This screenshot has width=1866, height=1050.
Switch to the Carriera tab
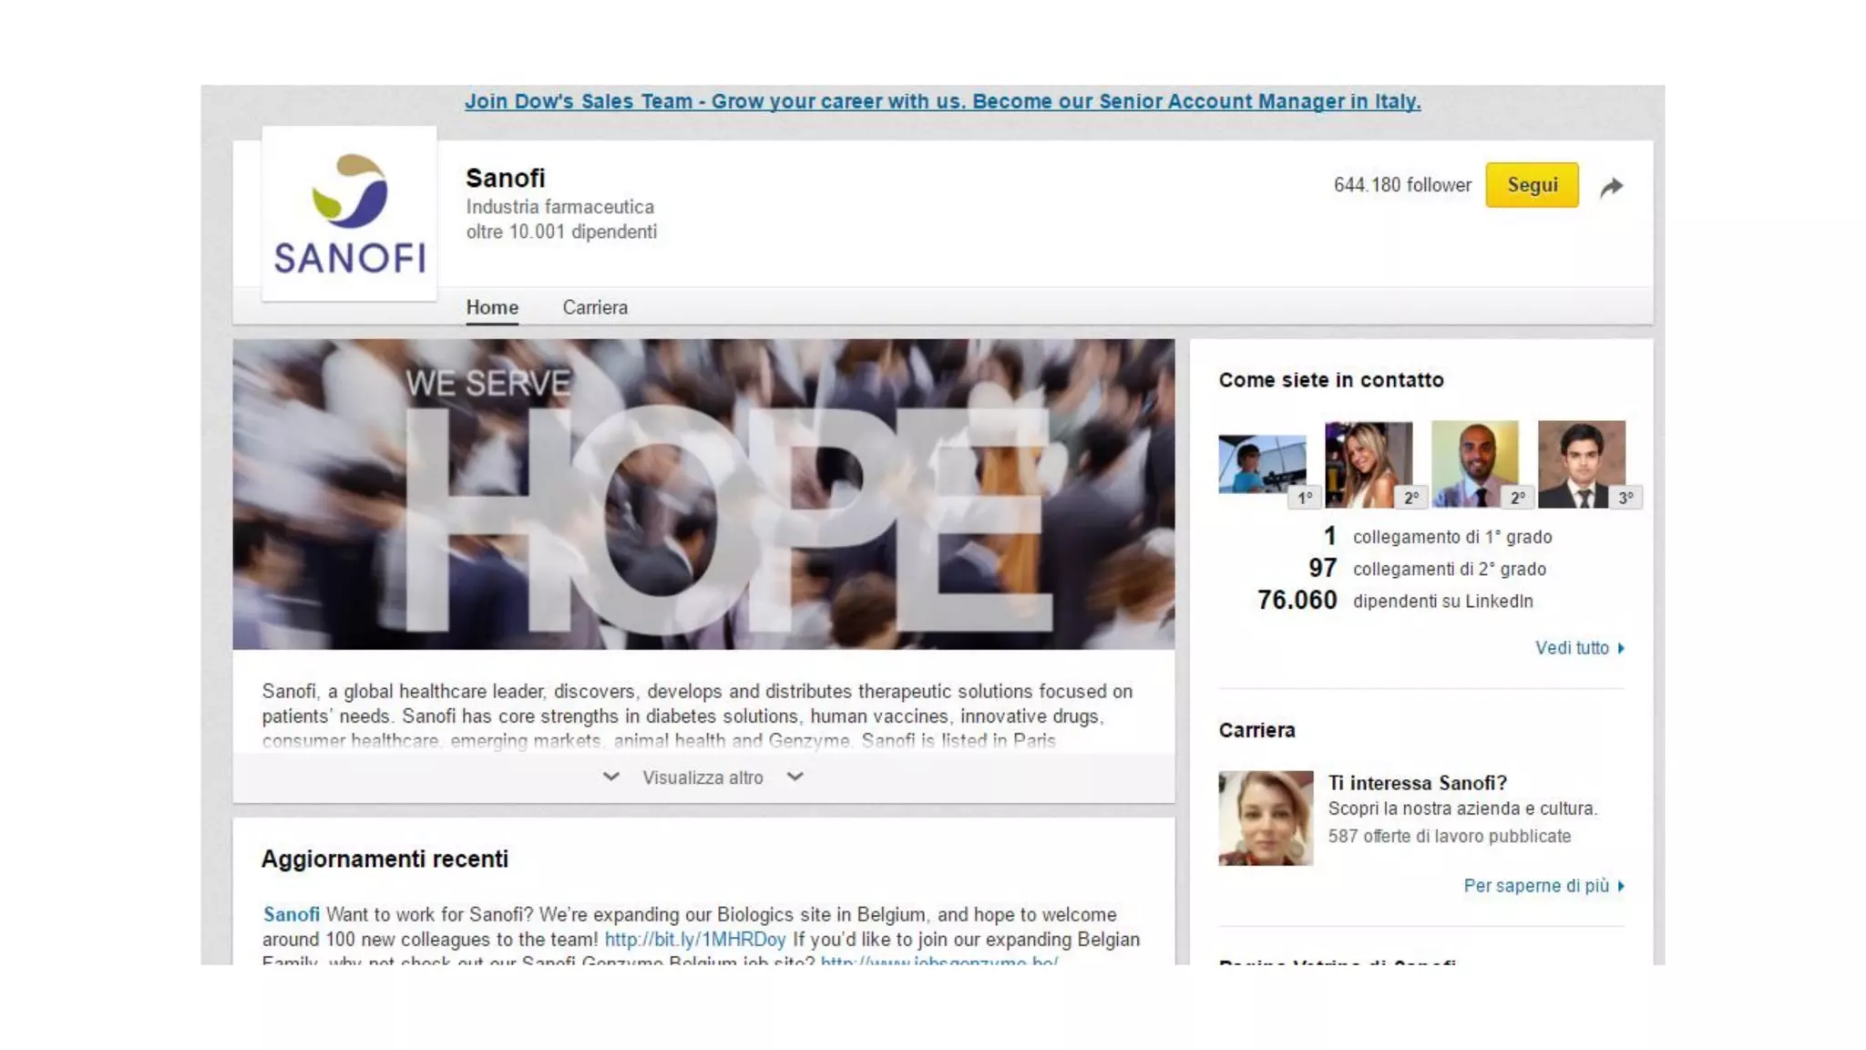click(x=595, y=308)
